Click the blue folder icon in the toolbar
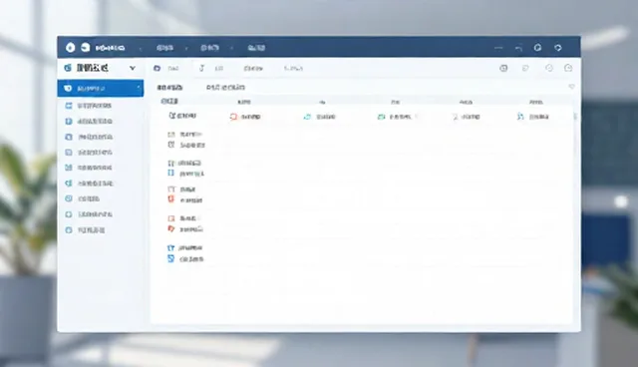The width and height of the screenshot is (638, 367). tap(157, 69)
